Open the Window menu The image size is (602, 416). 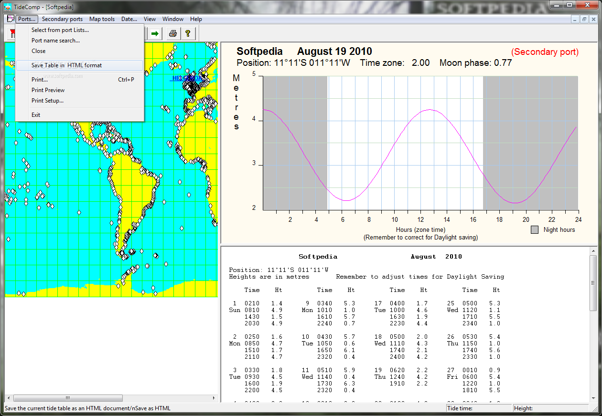click(173, 19)
